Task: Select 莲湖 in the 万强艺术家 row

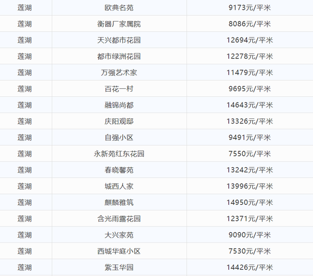Action: coord(24,73)
